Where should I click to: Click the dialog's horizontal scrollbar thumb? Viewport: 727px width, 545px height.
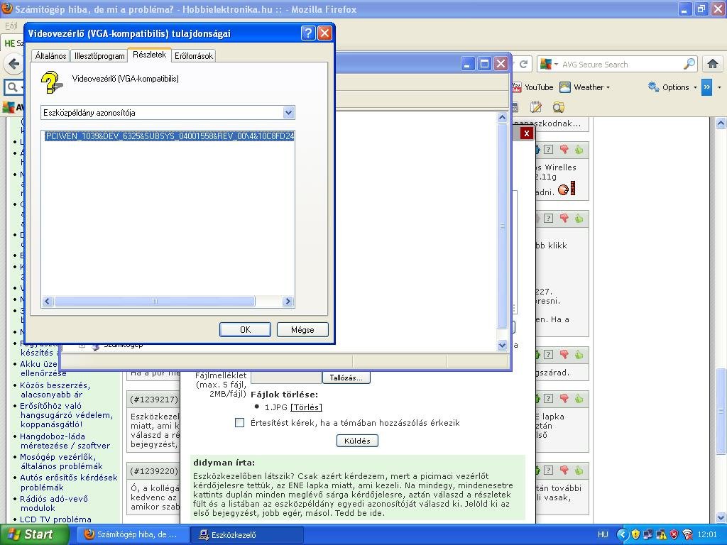click(x=154, y=301)
